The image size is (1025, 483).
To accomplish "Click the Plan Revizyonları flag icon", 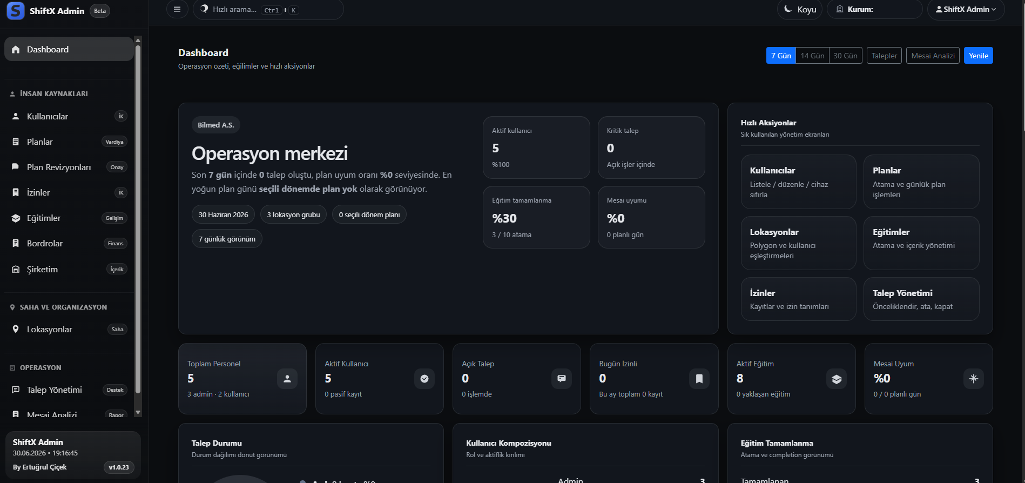I will tap(16, 167).
